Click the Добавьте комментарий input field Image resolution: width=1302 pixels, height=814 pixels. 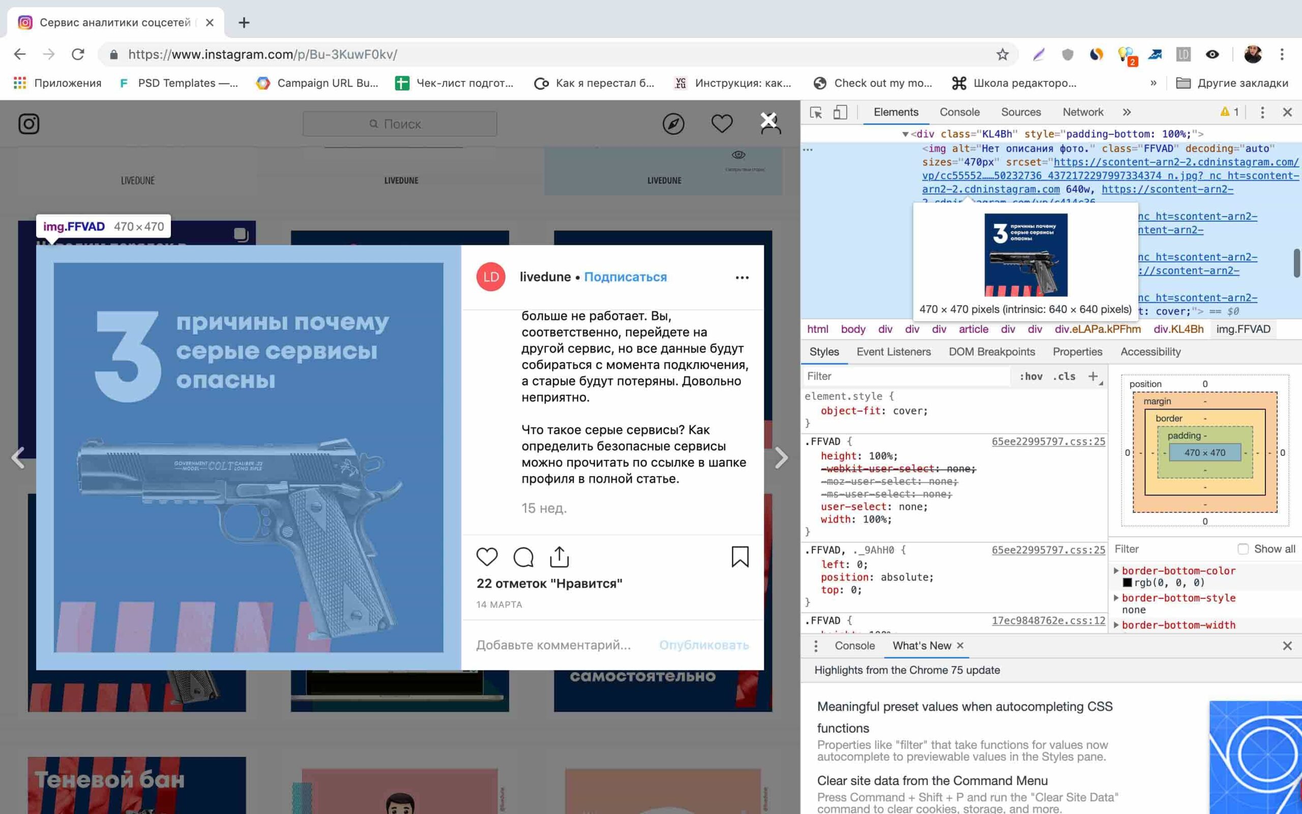(553, 645)
